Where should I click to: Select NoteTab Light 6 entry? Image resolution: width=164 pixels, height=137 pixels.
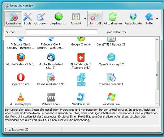pyautogui.click(x=81, y=61)
